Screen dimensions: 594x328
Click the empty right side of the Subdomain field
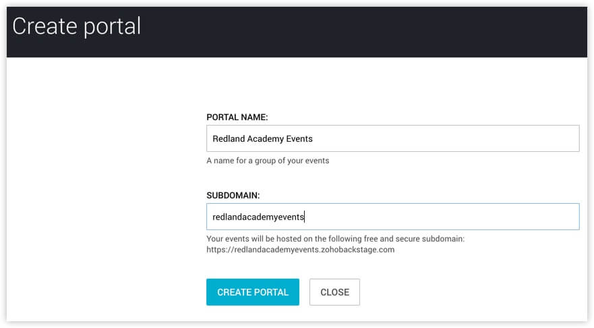coord(454,217)
